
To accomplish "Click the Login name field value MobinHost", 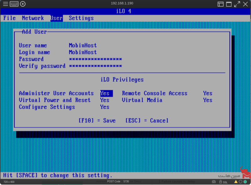I will pyautogui.click(x=83, y=52).
